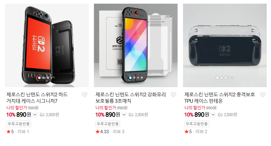
Task: Select first carousel dot on clear case image
Action: tap(217, 78)
